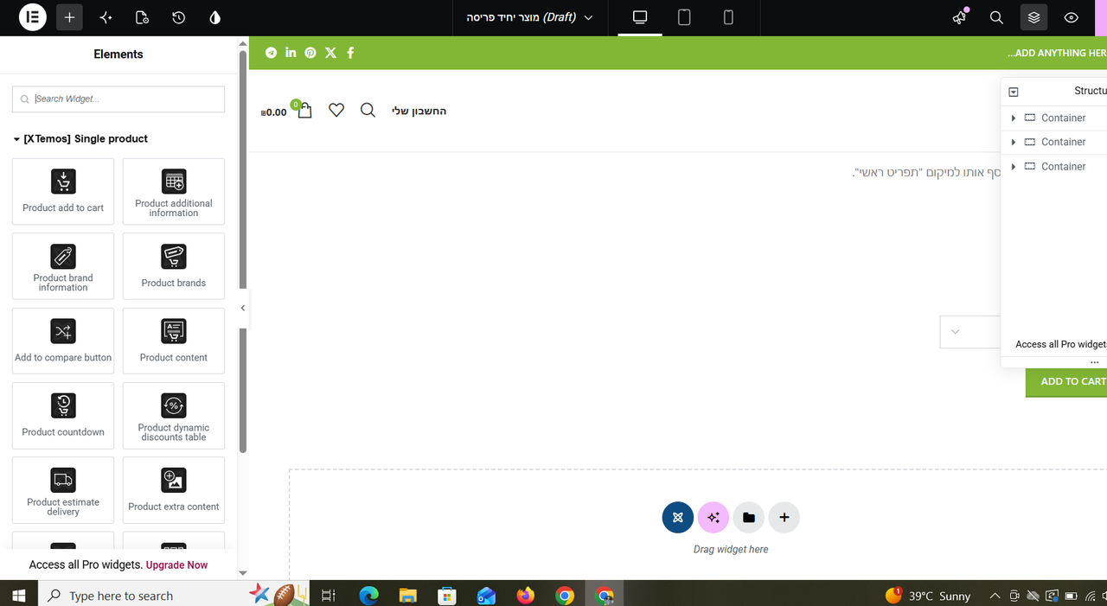Open the Structure layers icon
Image resolution: width=1107 pixels, height=606 pixels.
(1033, 17)
